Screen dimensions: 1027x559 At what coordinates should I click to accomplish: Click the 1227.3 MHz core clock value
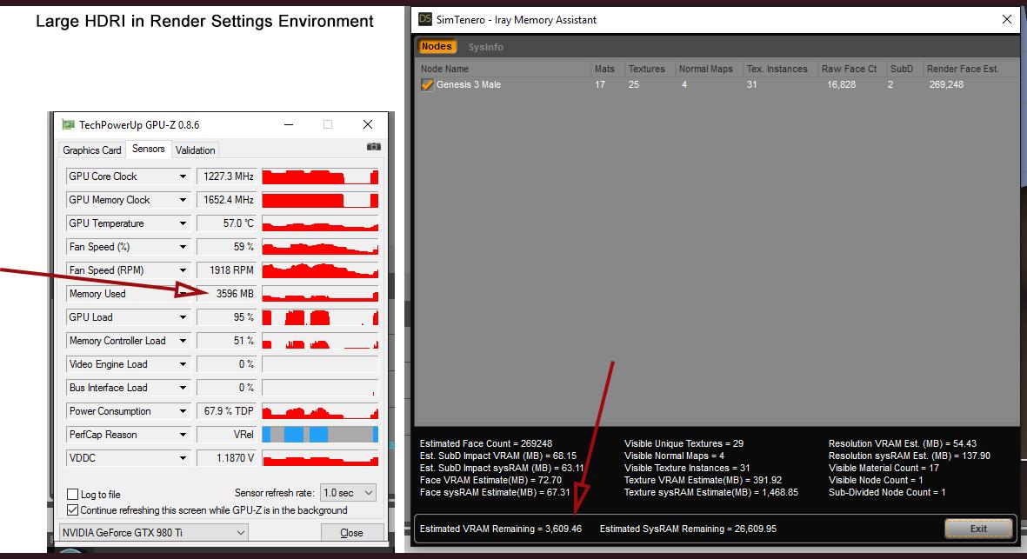tap(227, 176)
